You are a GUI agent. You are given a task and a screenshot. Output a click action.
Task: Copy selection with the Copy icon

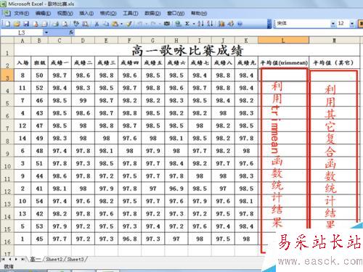tap(106, 24)
